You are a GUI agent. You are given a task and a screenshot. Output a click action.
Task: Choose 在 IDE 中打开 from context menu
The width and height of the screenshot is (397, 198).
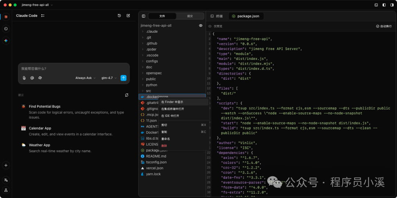[x=183, y=116]
